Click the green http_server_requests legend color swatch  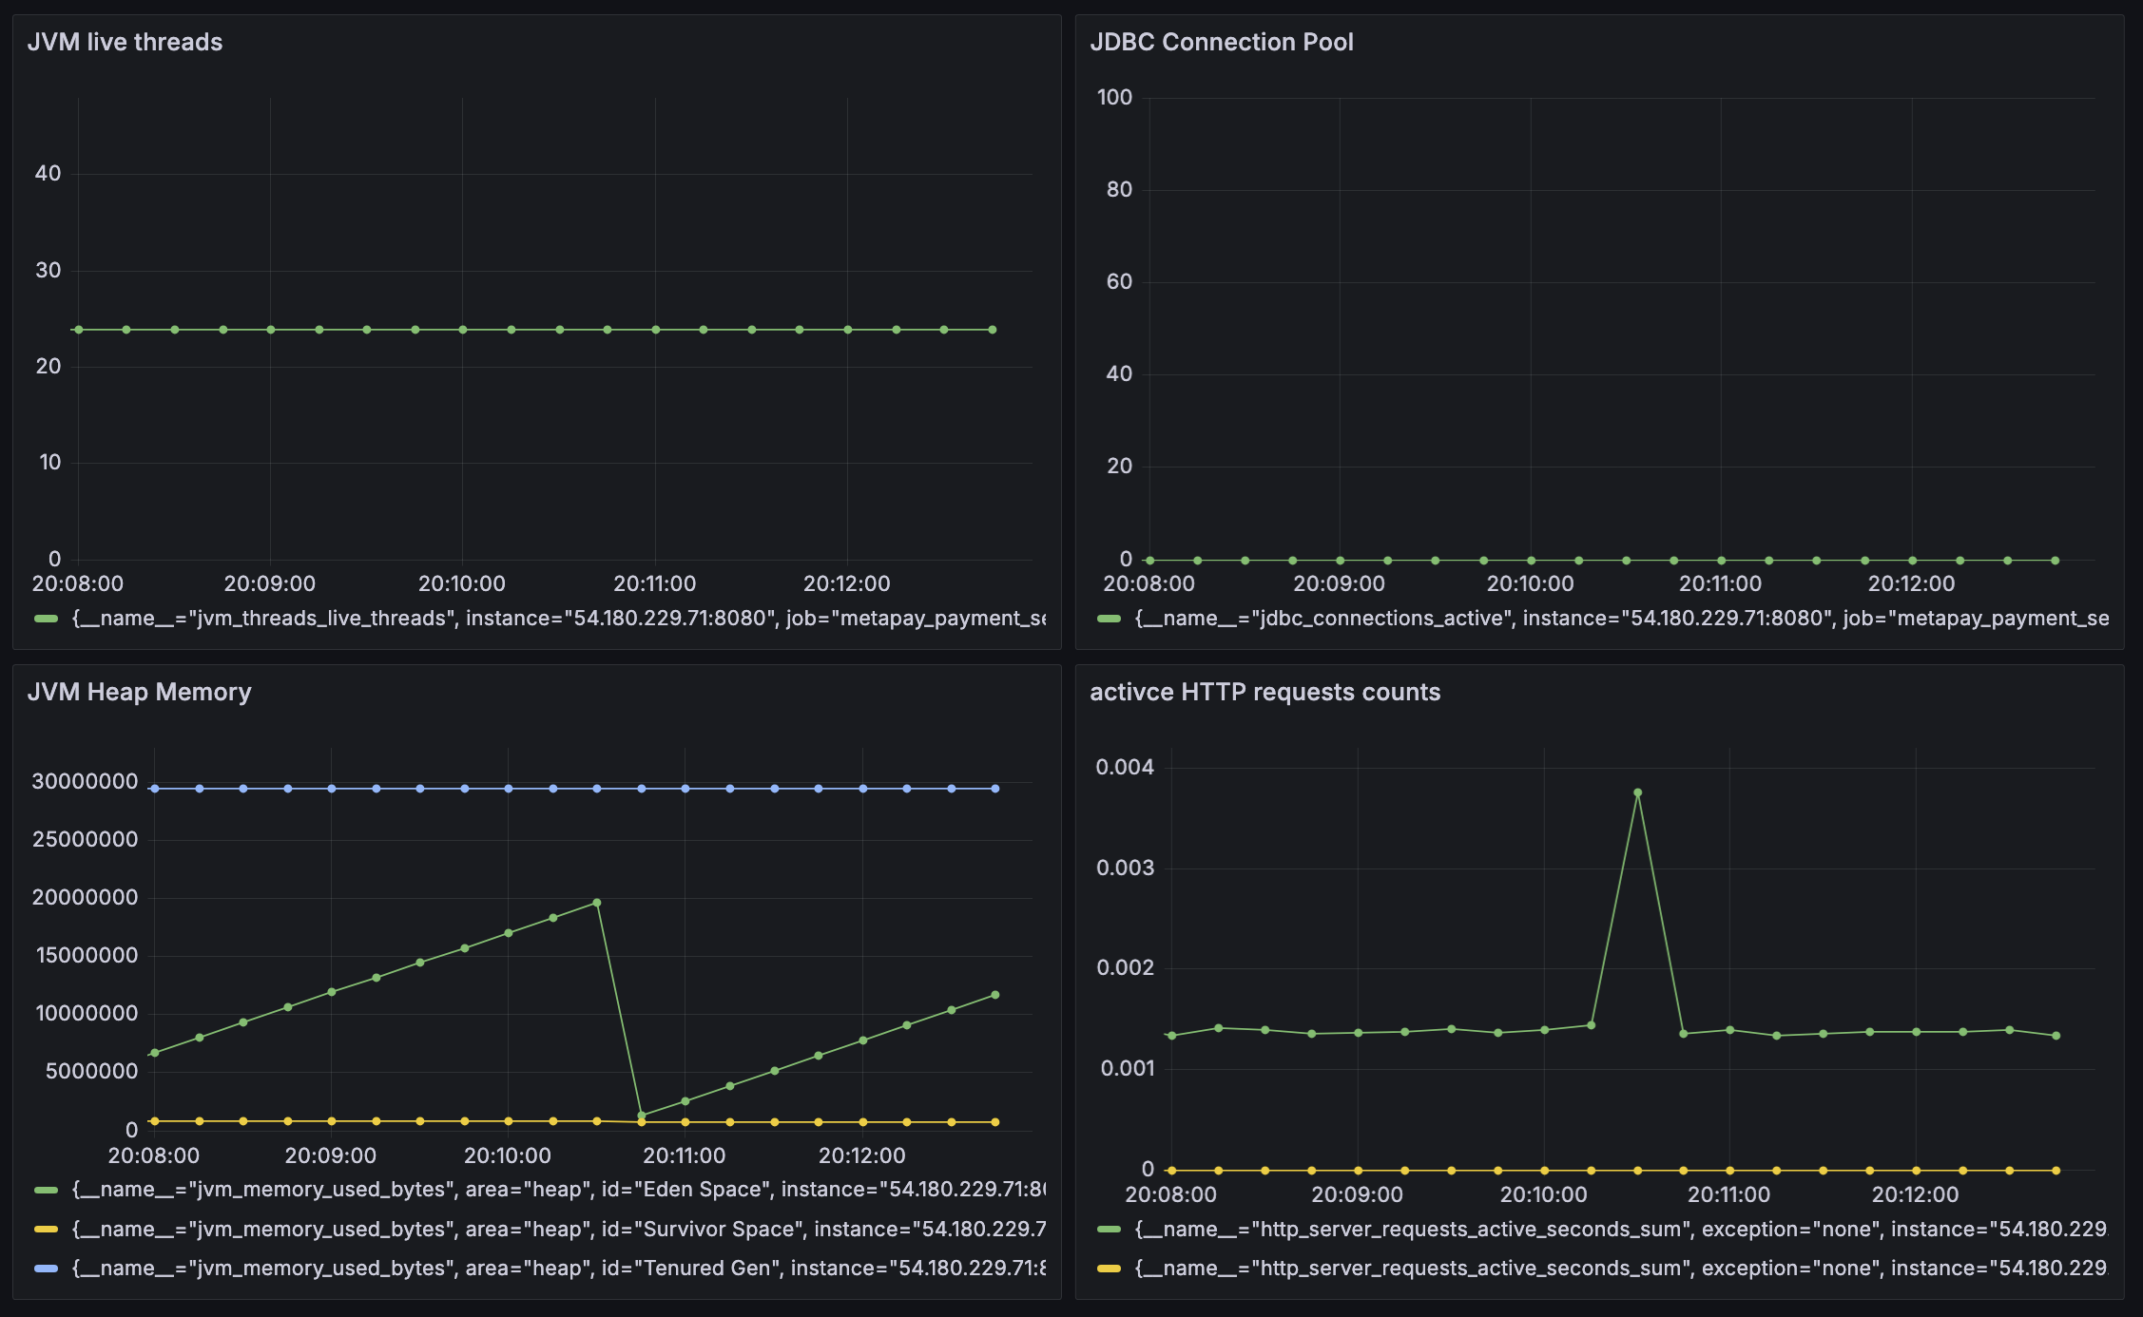[x=1109, y=1230]
